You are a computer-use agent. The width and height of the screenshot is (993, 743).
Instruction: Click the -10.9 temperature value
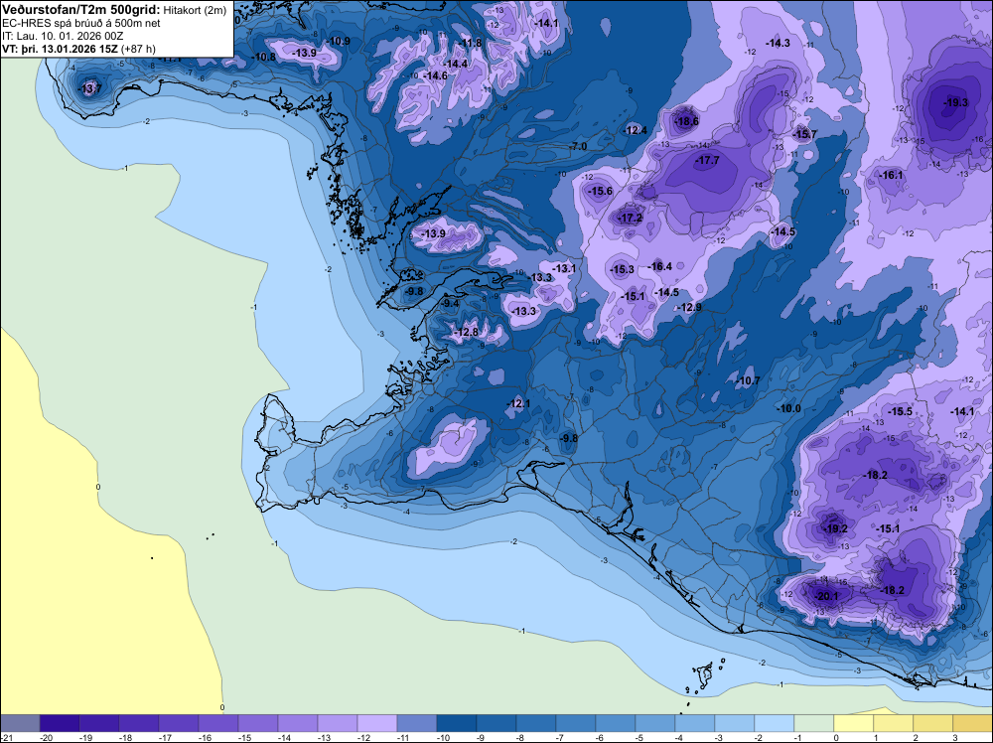click(x=339, y=41)
